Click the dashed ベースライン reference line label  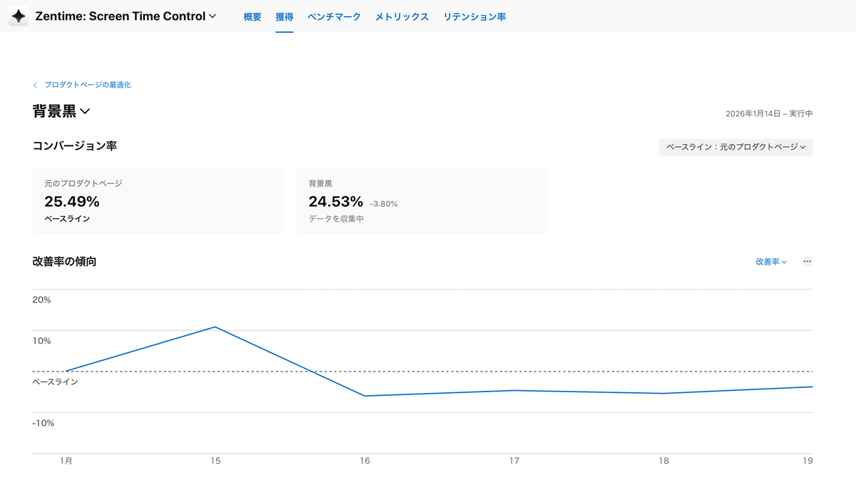click(x=55, y=382)
